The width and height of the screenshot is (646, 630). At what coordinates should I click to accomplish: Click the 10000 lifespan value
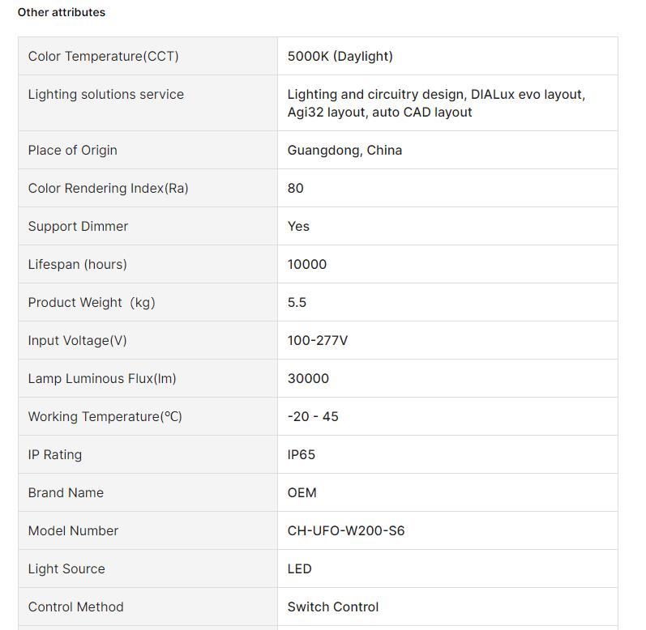pos(307,264)
